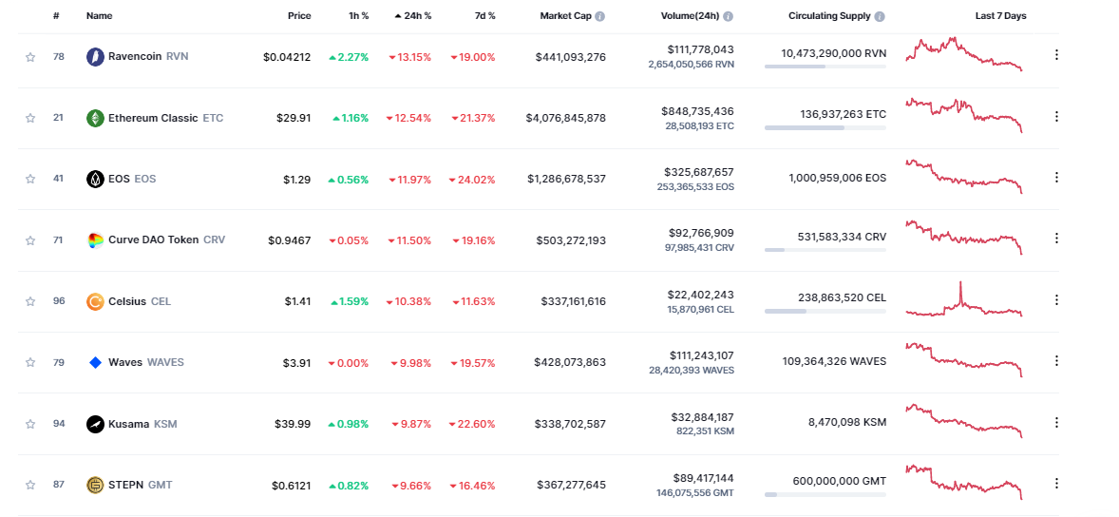This screenshot has height=517, width=1119.
Task: Click the EOS coin logo
Action: tap(95, 179)
